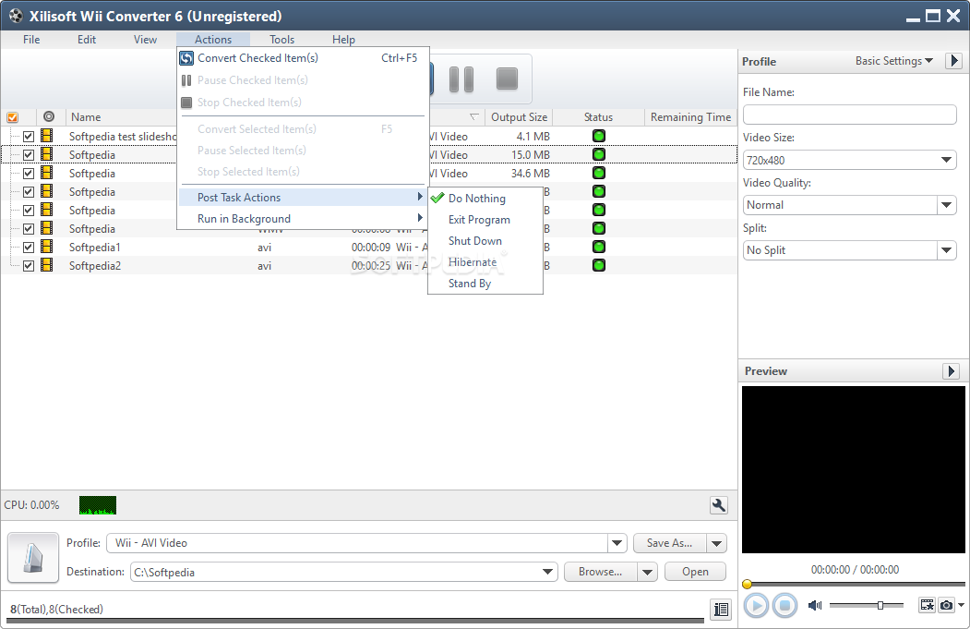Mute the preview volume speaker icon
The height and width of the screenshot is (629, 970).
coord(815,605)
